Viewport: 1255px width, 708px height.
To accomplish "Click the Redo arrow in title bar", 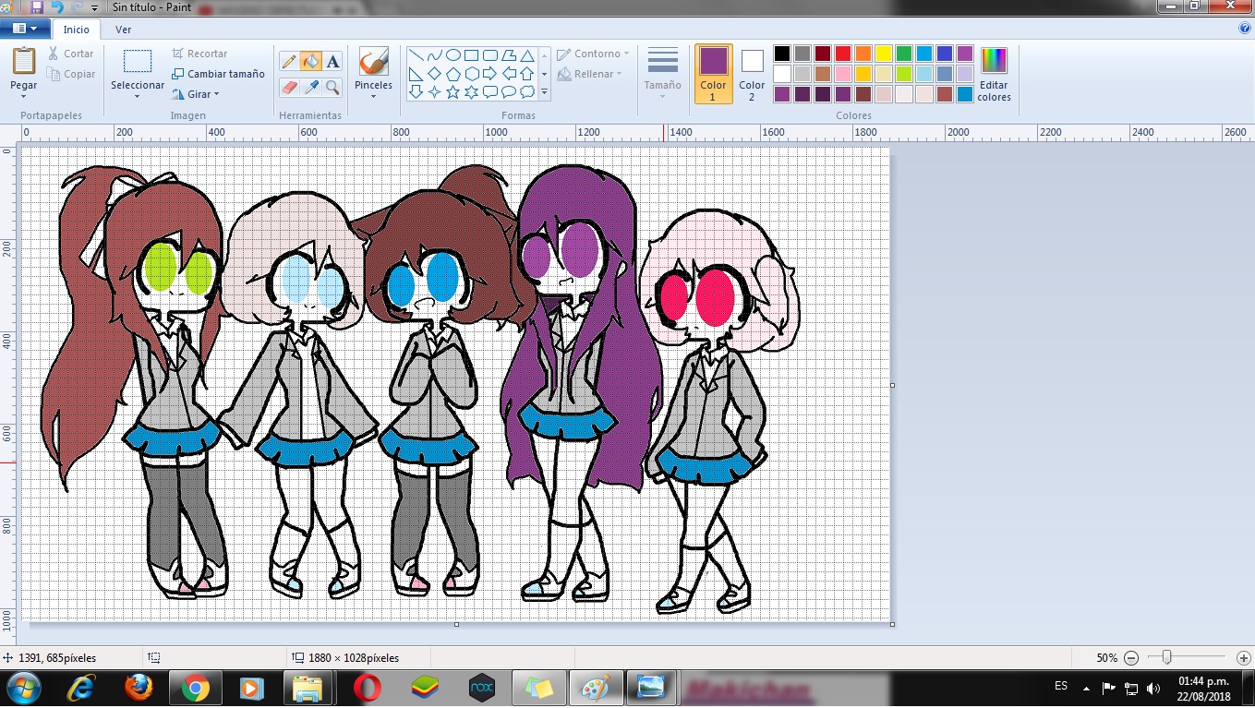I will (77, 6).
